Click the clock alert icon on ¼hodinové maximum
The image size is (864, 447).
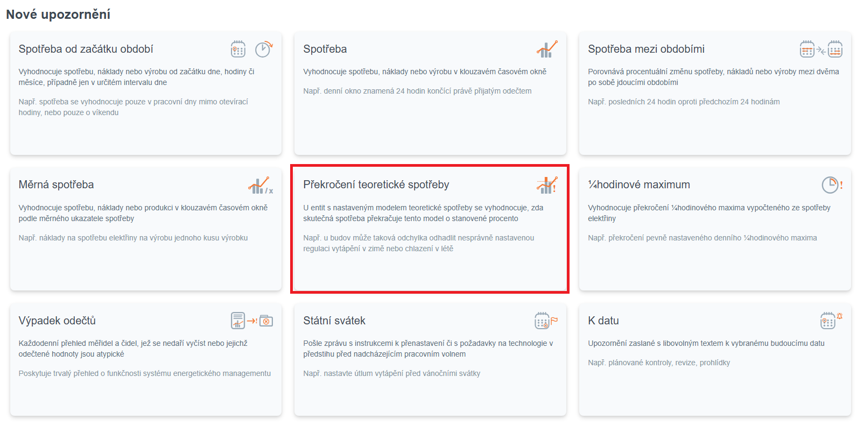coord(832,185)
